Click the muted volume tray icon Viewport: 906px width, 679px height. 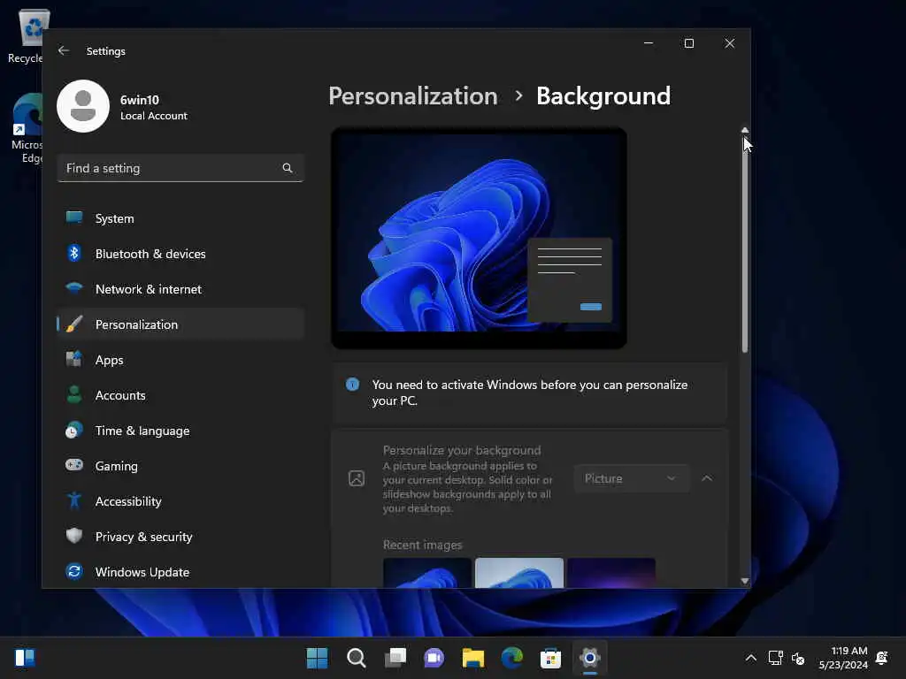798,658
